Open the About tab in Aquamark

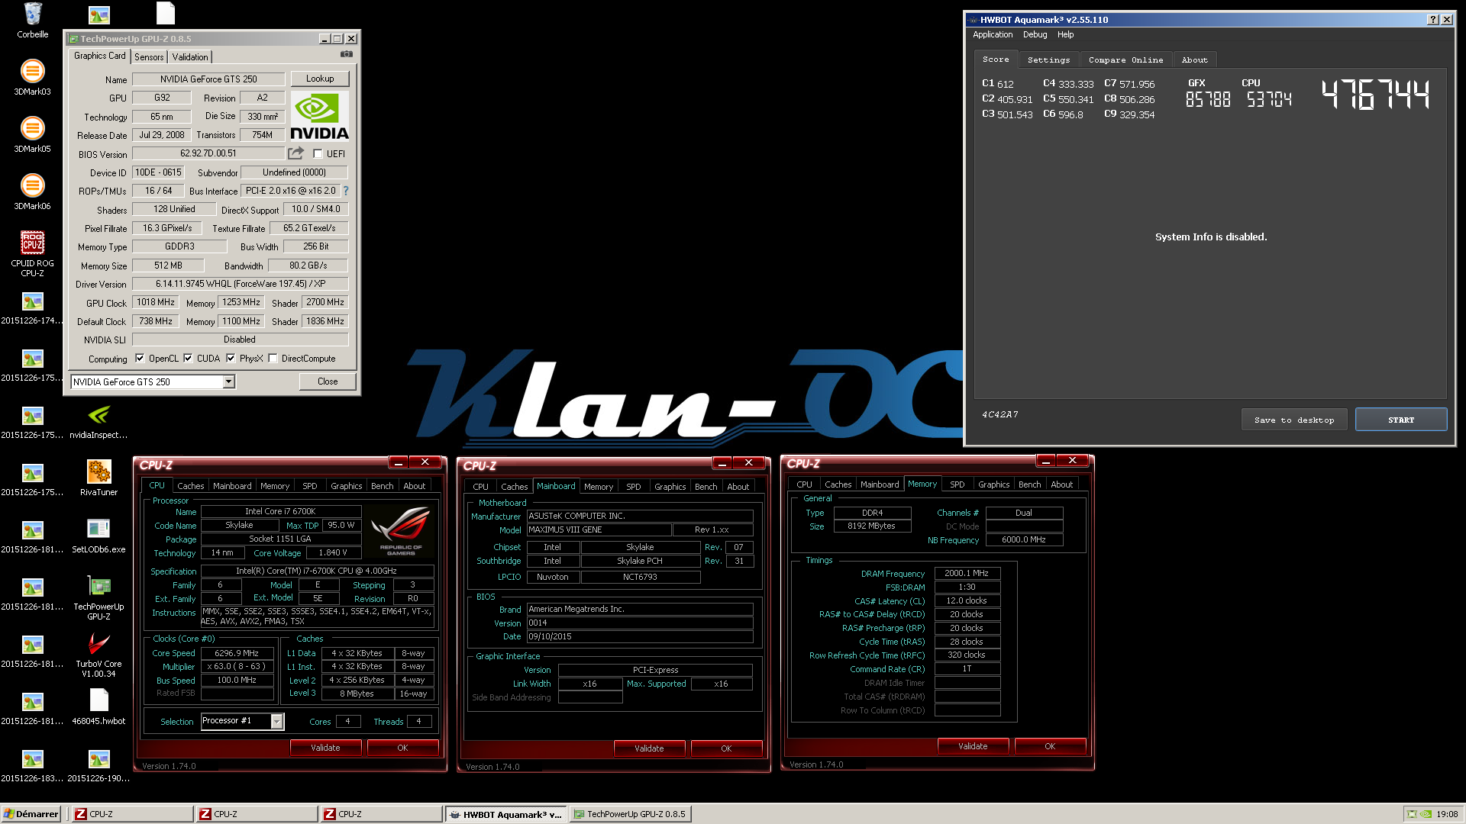tap(1194, 60)
